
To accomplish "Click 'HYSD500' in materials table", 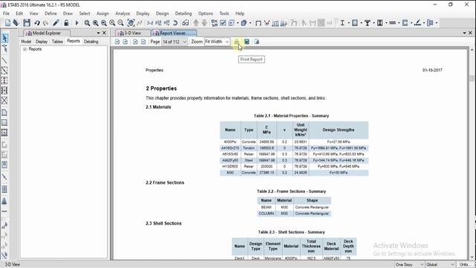I will 230,167.
